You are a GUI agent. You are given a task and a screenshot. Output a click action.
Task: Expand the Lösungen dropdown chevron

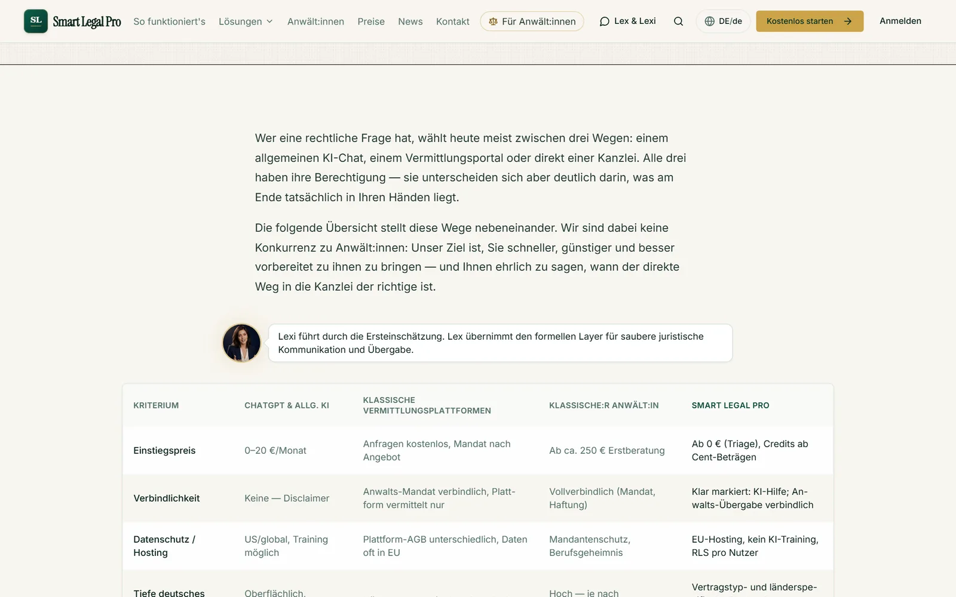pyautogui.click(x=269, y=21)
